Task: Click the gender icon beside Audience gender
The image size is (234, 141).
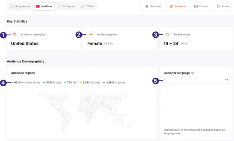Action: [91, 34]
